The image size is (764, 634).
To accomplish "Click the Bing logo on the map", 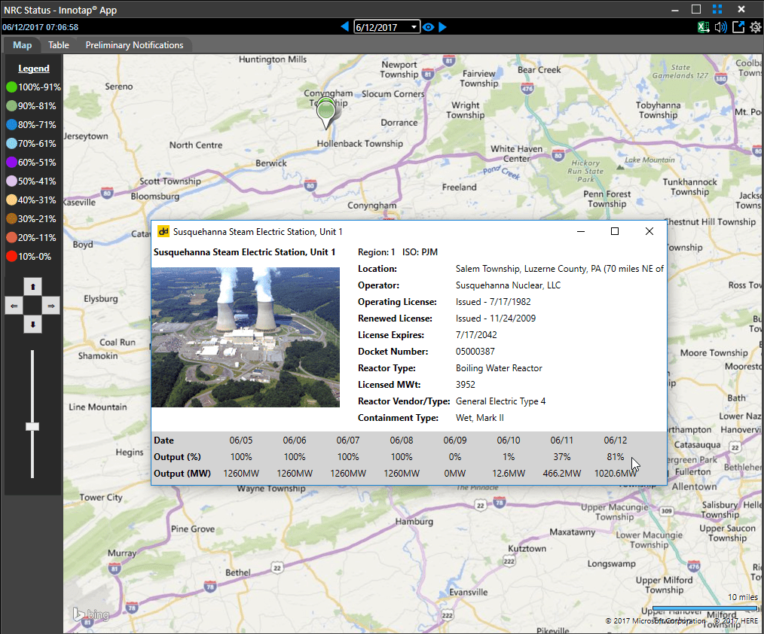I will [x=91, y=614].
